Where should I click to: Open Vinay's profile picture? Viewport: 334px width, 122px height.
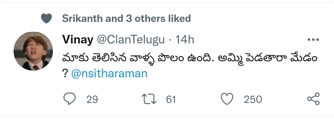click(33, 51)
